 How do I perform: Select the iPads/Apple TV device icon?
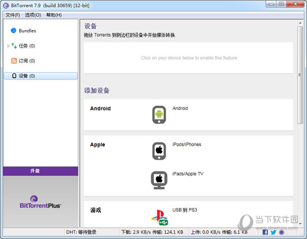(x=159, y=180)
